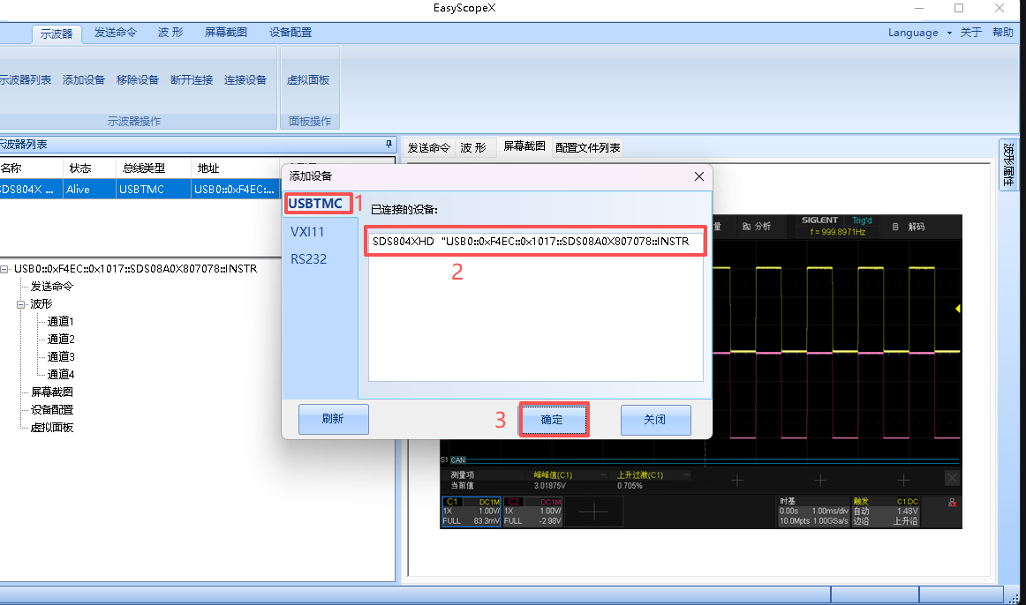Click the 名称 column header
The width and height of the screenshot is (1026, 605).
(x=31, y=168)
